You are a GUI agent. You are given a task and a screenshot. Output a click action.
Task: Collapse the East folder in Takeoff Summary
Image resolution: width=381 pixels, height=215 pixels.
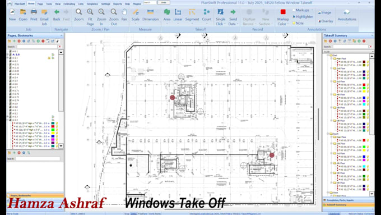point(328,56)
